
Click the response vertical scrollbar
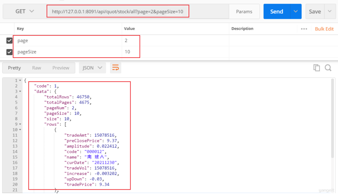[333, 118]
